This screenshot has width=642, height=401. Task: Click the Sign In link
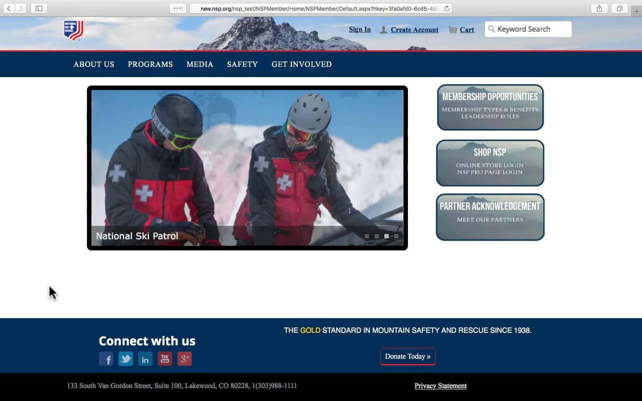(x=360, y=29)
